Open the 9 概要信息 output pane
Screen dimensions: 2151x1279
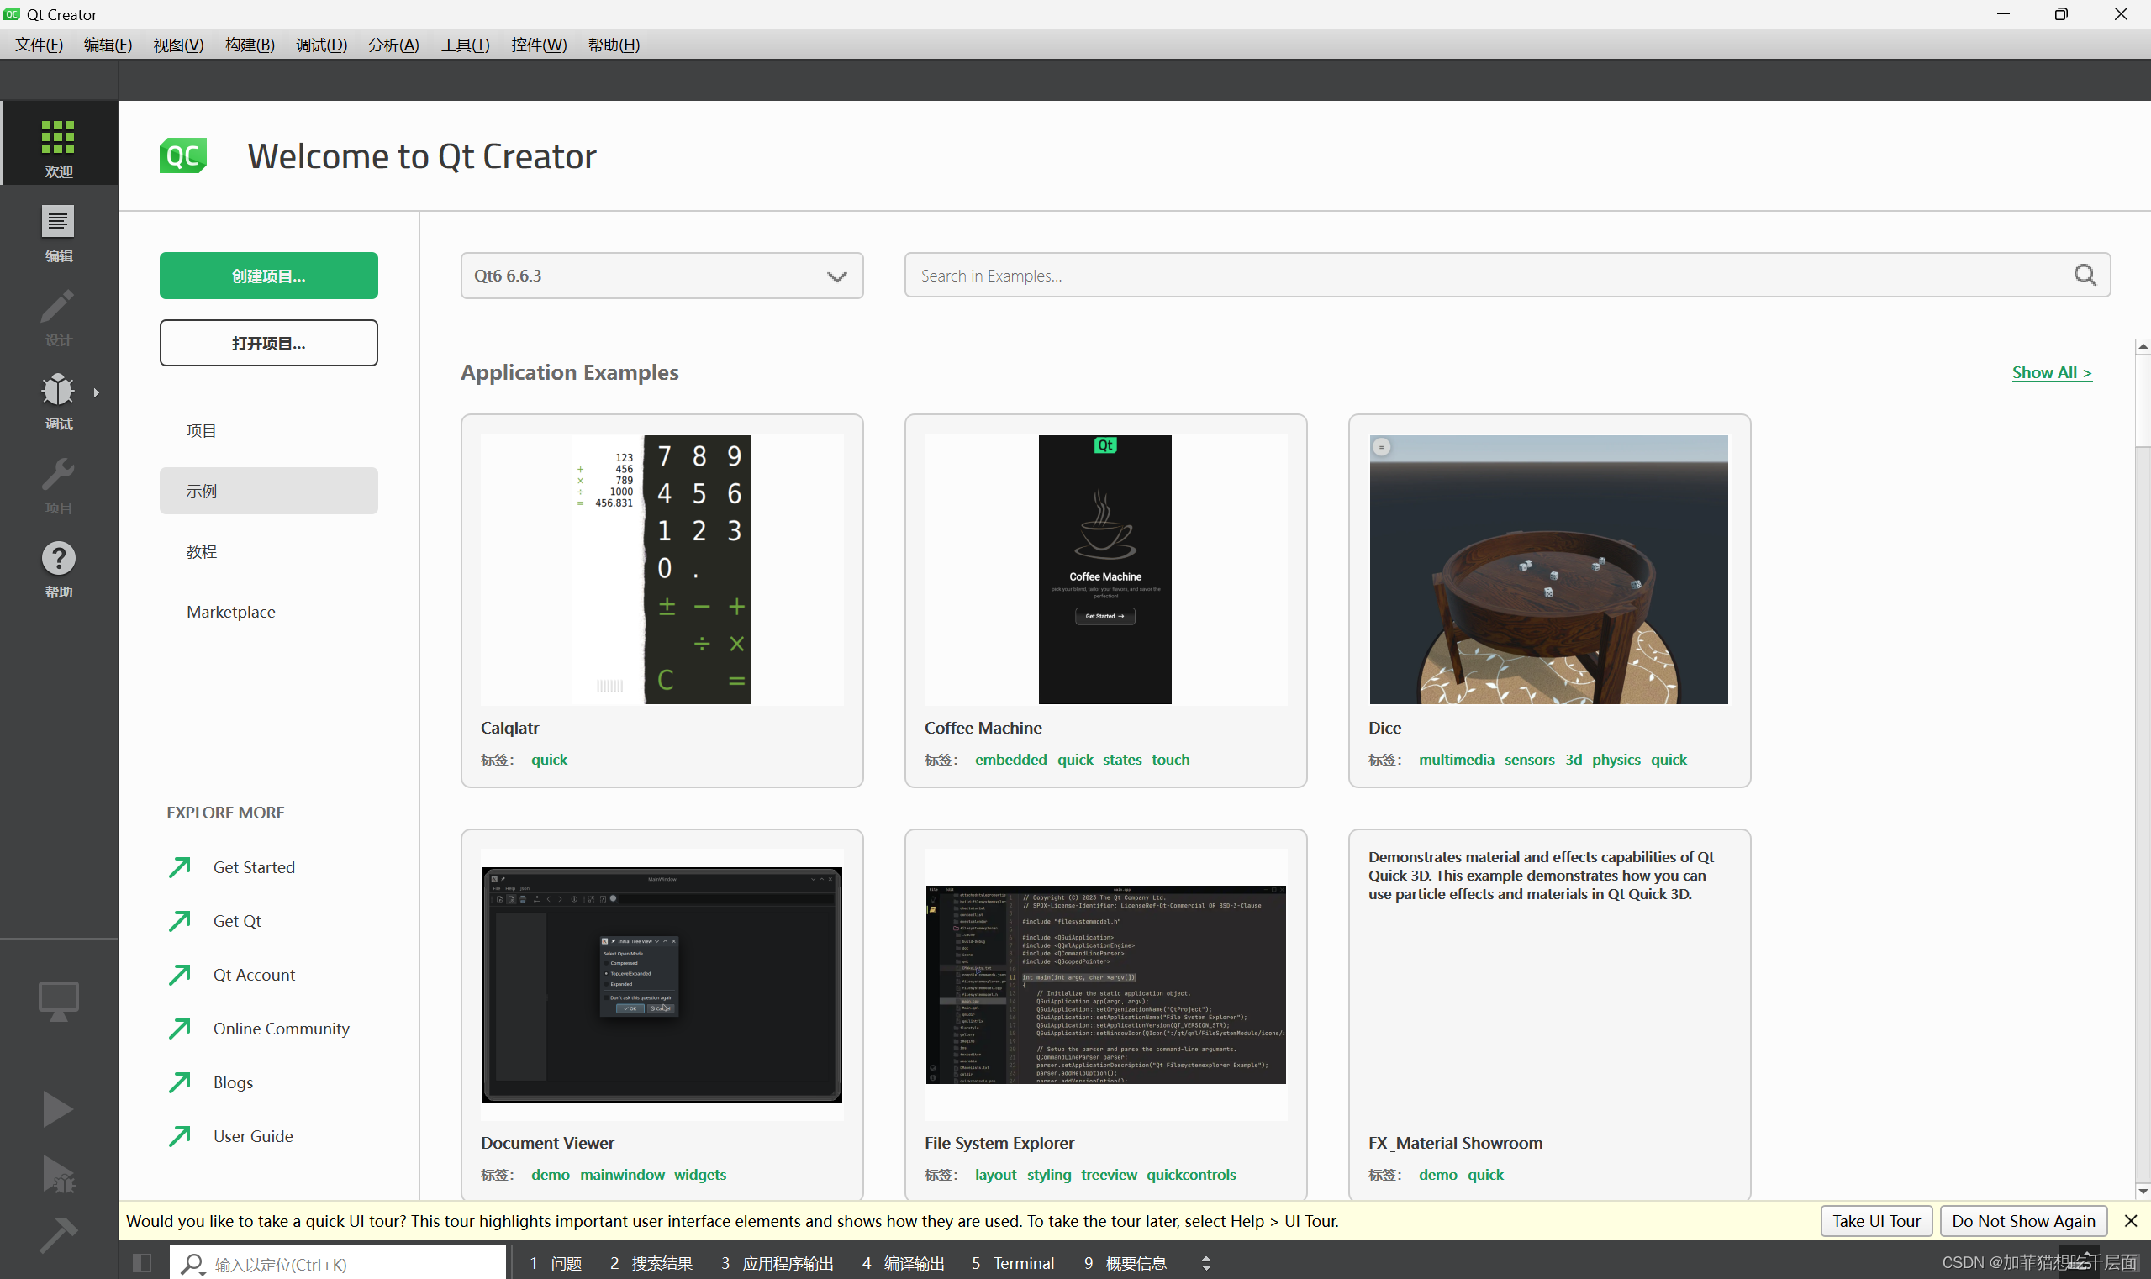tap(1125, 1263)
